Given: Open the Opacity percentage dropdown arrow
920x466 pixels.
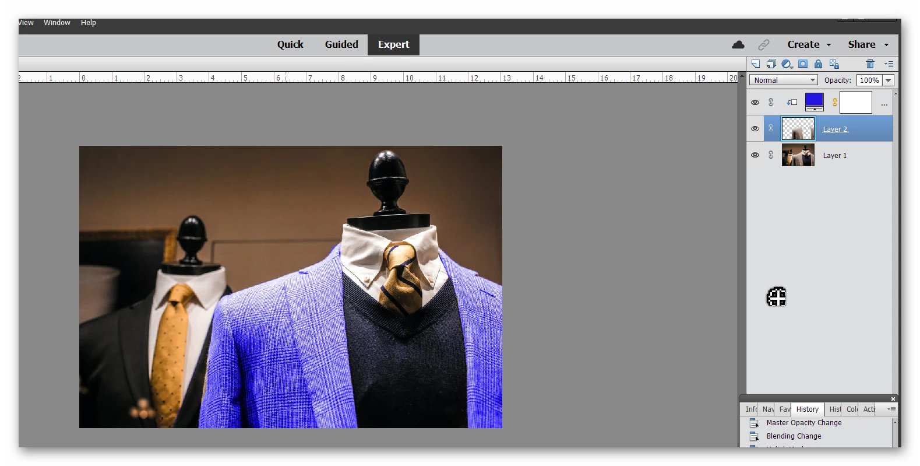Looking at the screenshot, I should tap(889, 80).
